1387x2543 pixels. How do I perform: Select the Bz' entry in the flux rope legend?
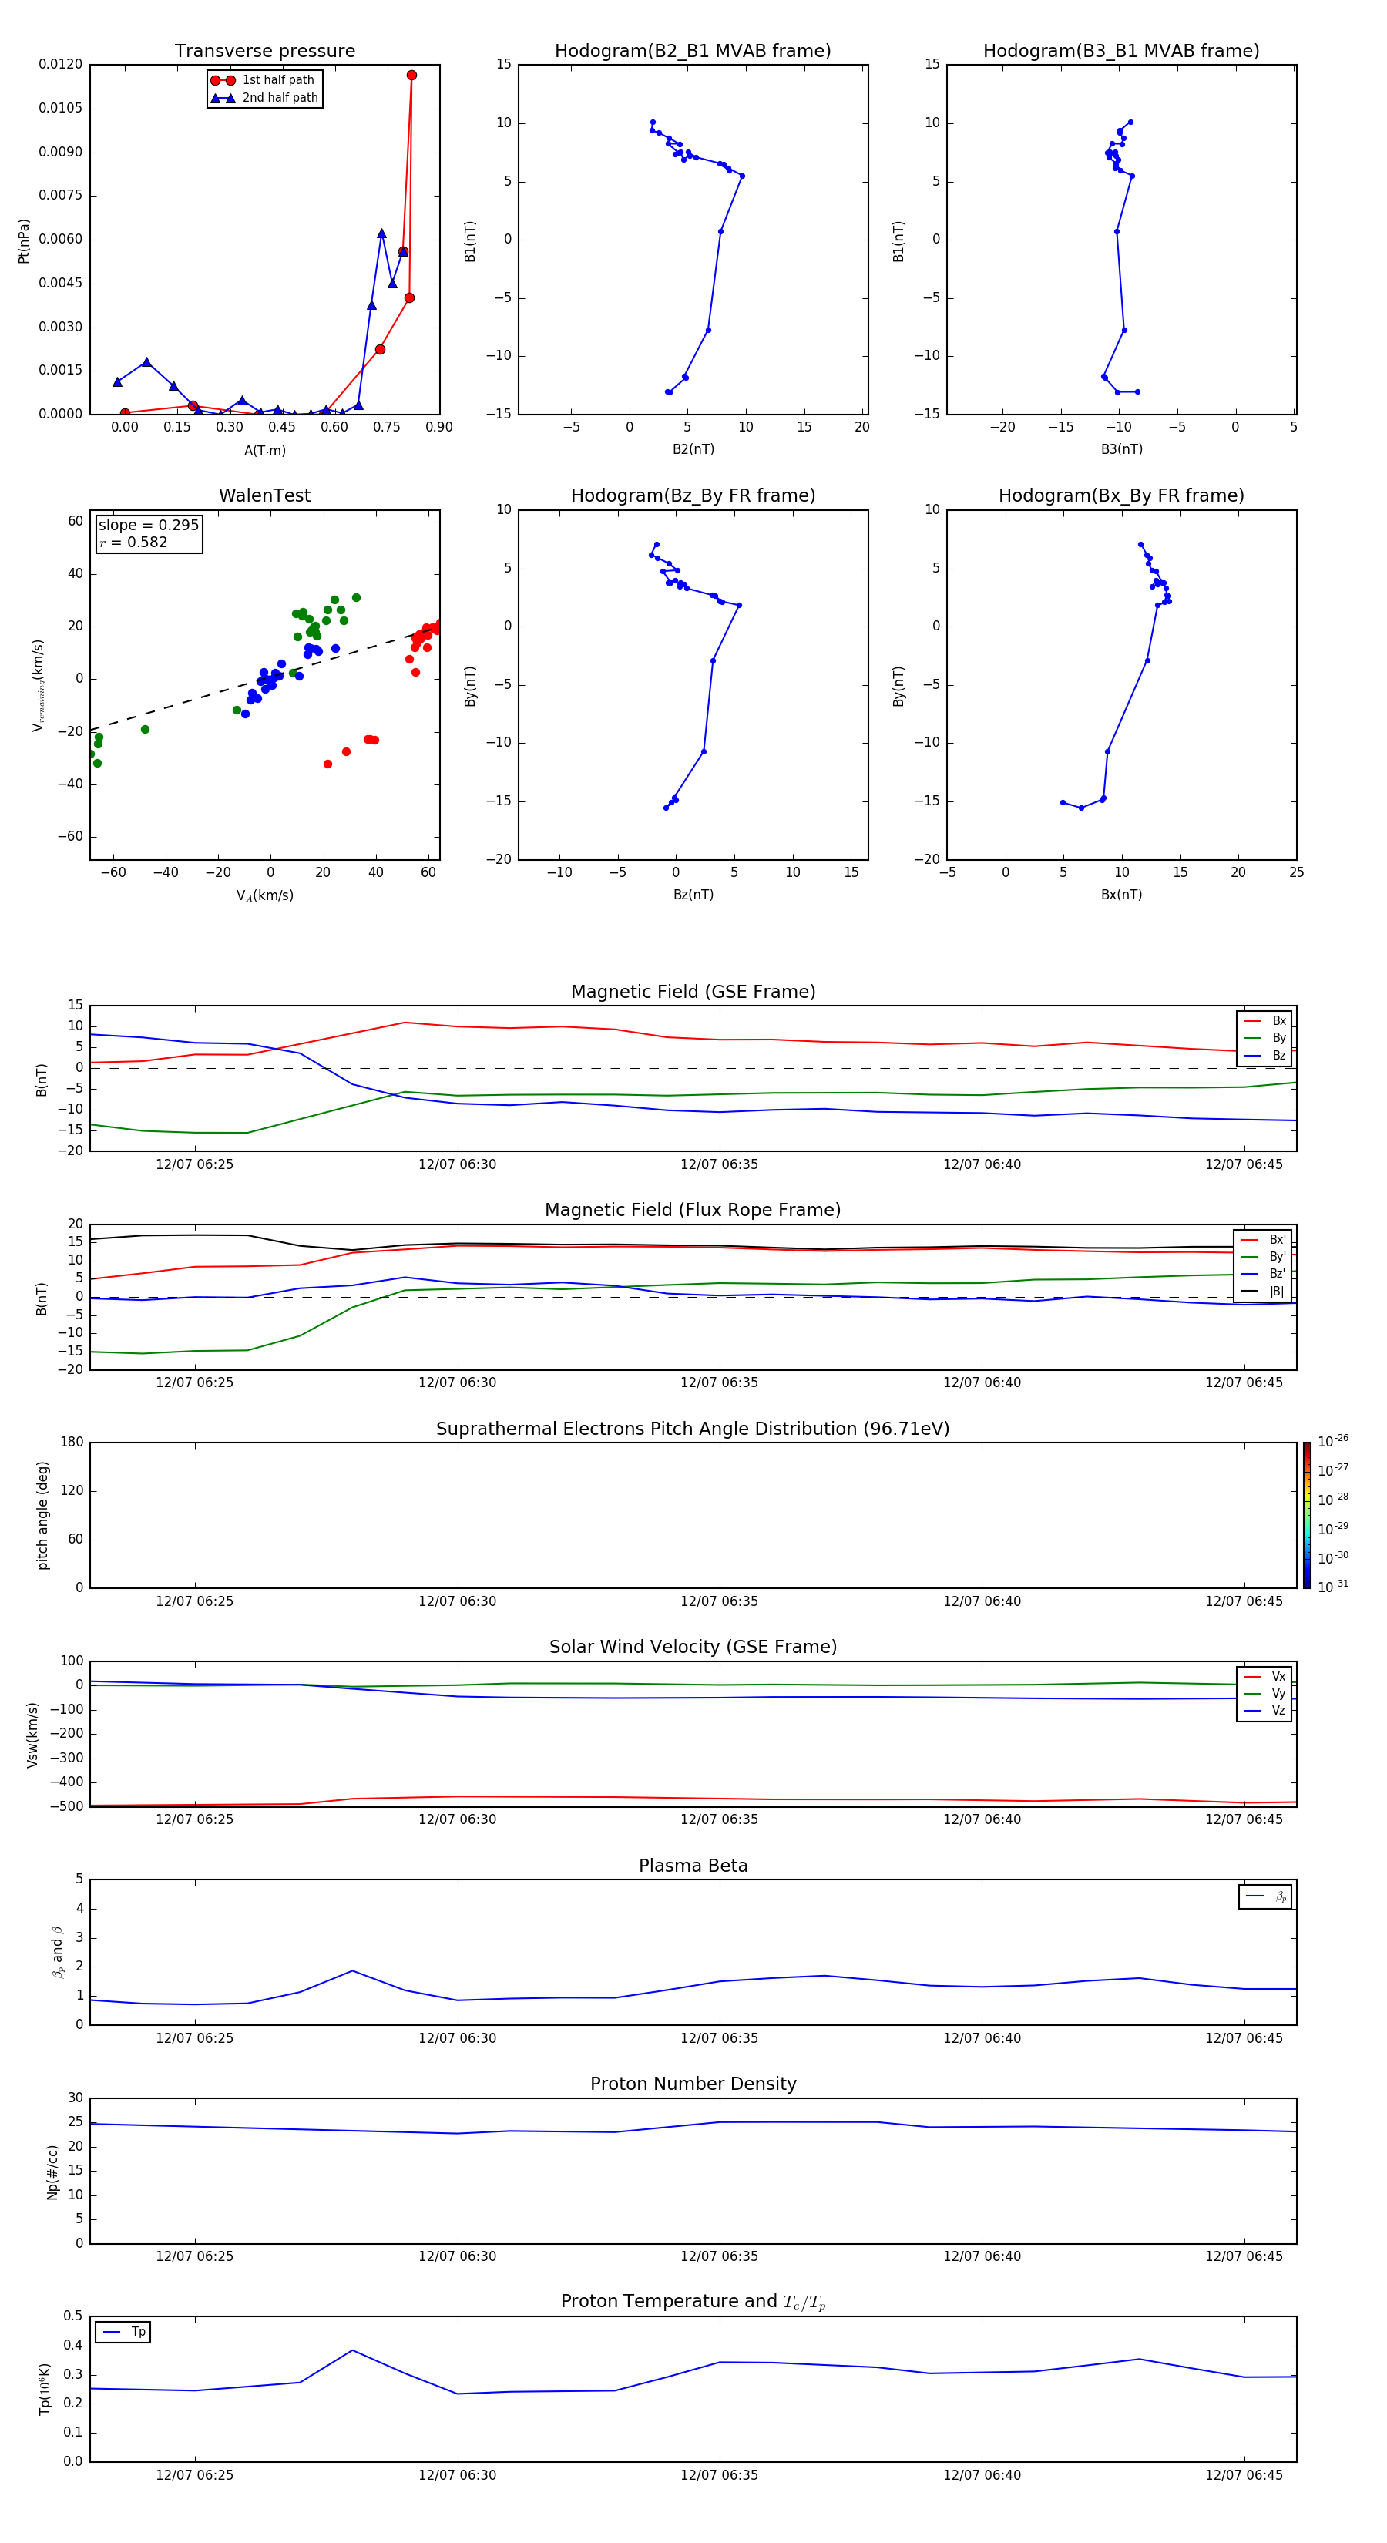(x=1264, y=1274)
